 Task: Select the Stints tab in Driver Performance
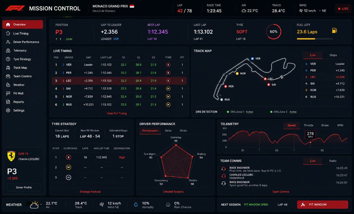[x=183, y=131]
